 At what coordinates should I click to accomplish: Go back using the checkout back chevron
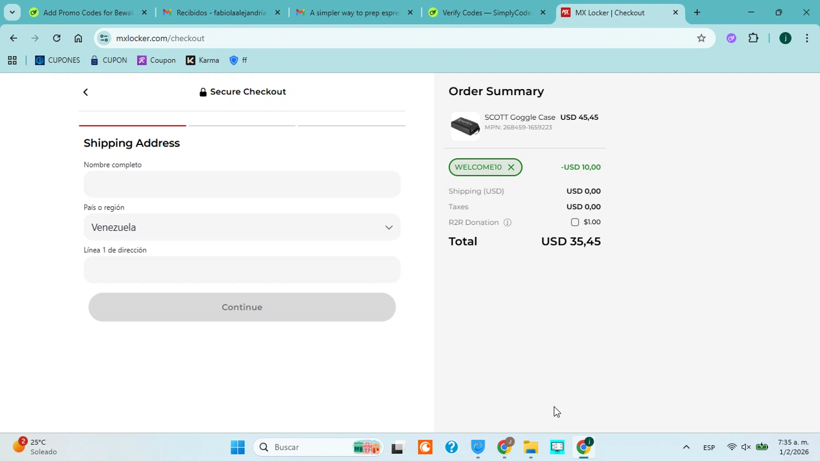click(85, 92)
